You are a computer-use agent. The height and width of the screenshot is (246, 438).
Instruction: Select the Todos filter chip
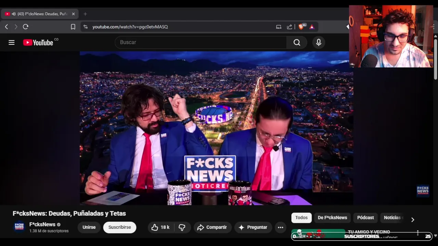coord(301,218)
